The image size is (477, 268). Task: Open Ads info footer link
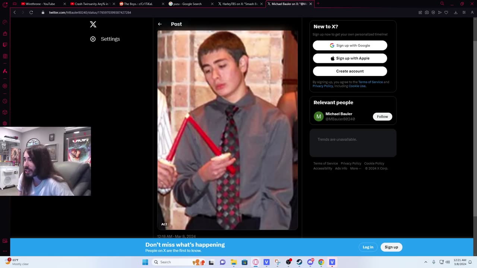click(x=341, y=168)
